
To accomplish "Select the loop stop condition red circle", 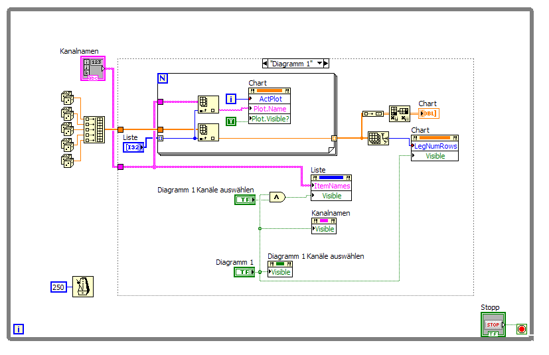I will click(x=522, y=329).
